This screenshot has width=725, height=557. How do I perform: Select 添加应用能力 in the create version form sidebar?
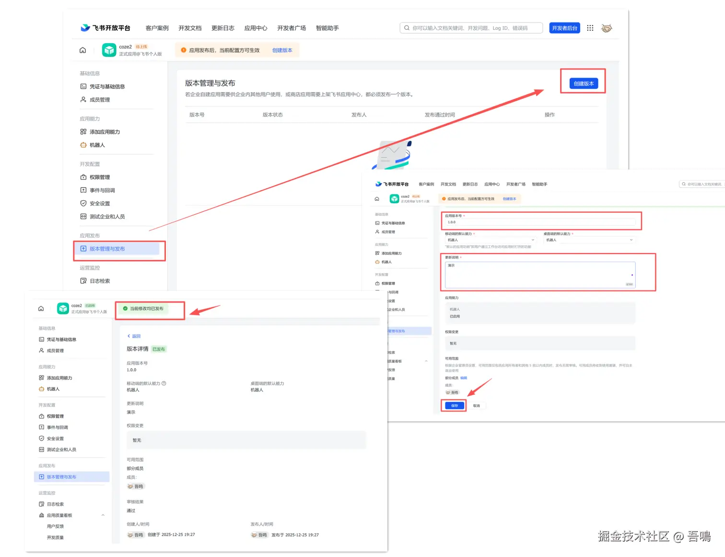coord(392,253)
